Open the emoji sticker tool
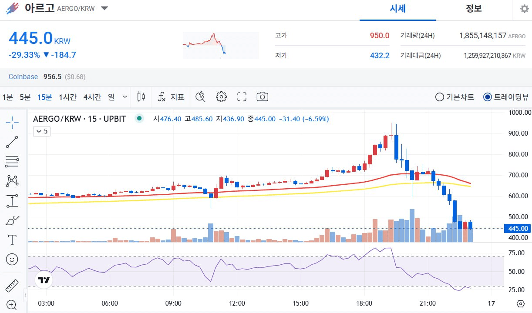Viewport: 532px width, 313px height. click(x=12, y=260)
